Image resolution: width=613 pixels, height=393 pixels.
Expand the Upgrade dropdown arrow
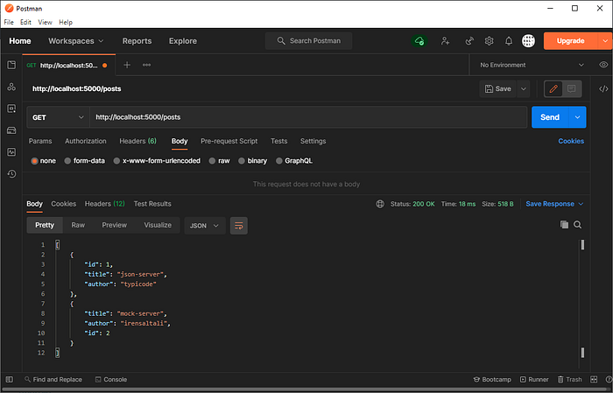[x=605, y=40]
